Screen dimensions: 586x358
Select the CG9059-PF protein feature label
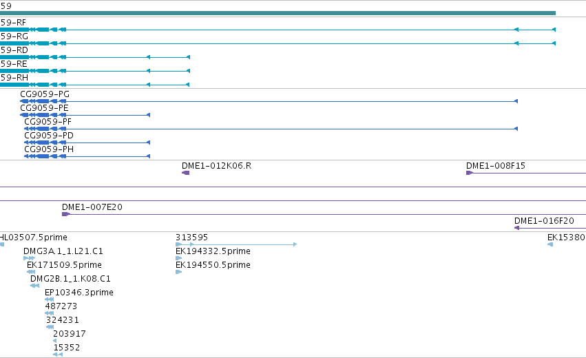[x=48, y=122]
